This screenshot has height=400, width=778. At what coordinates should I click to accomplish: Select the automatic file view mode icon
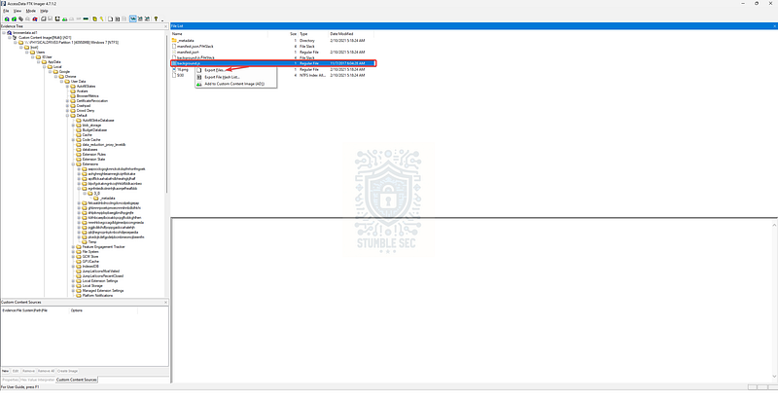pyautogui.click(x=133, y=18)
